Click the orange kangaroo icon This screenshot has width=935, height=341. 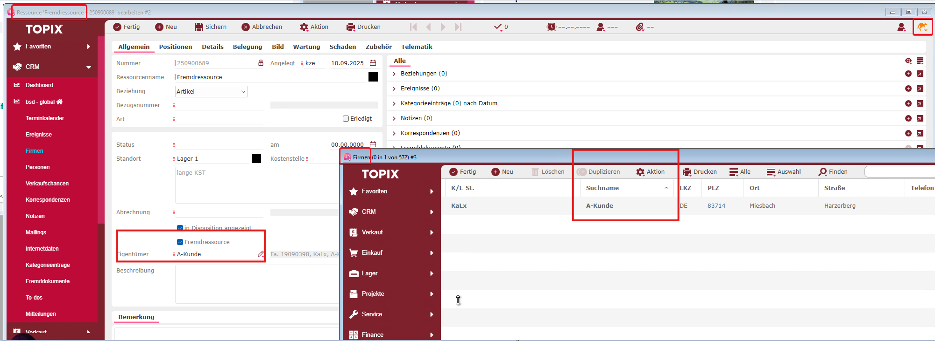[922, 27]
